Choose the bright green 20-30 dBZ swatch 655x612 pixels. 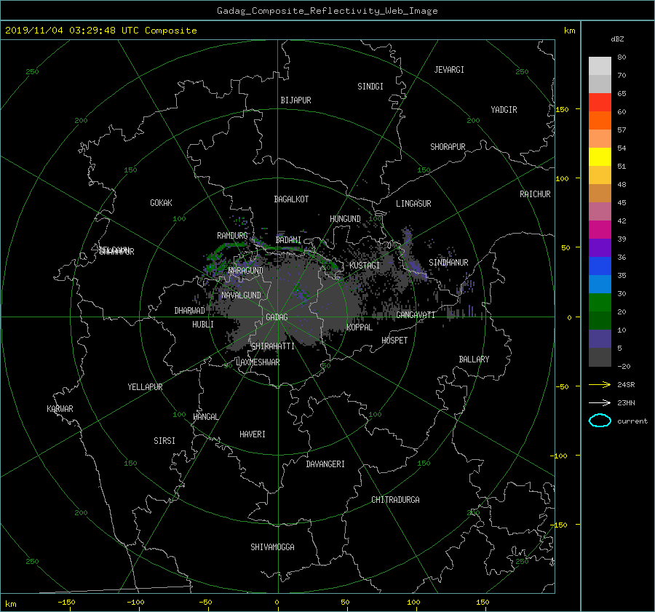(x=600, y=303)
